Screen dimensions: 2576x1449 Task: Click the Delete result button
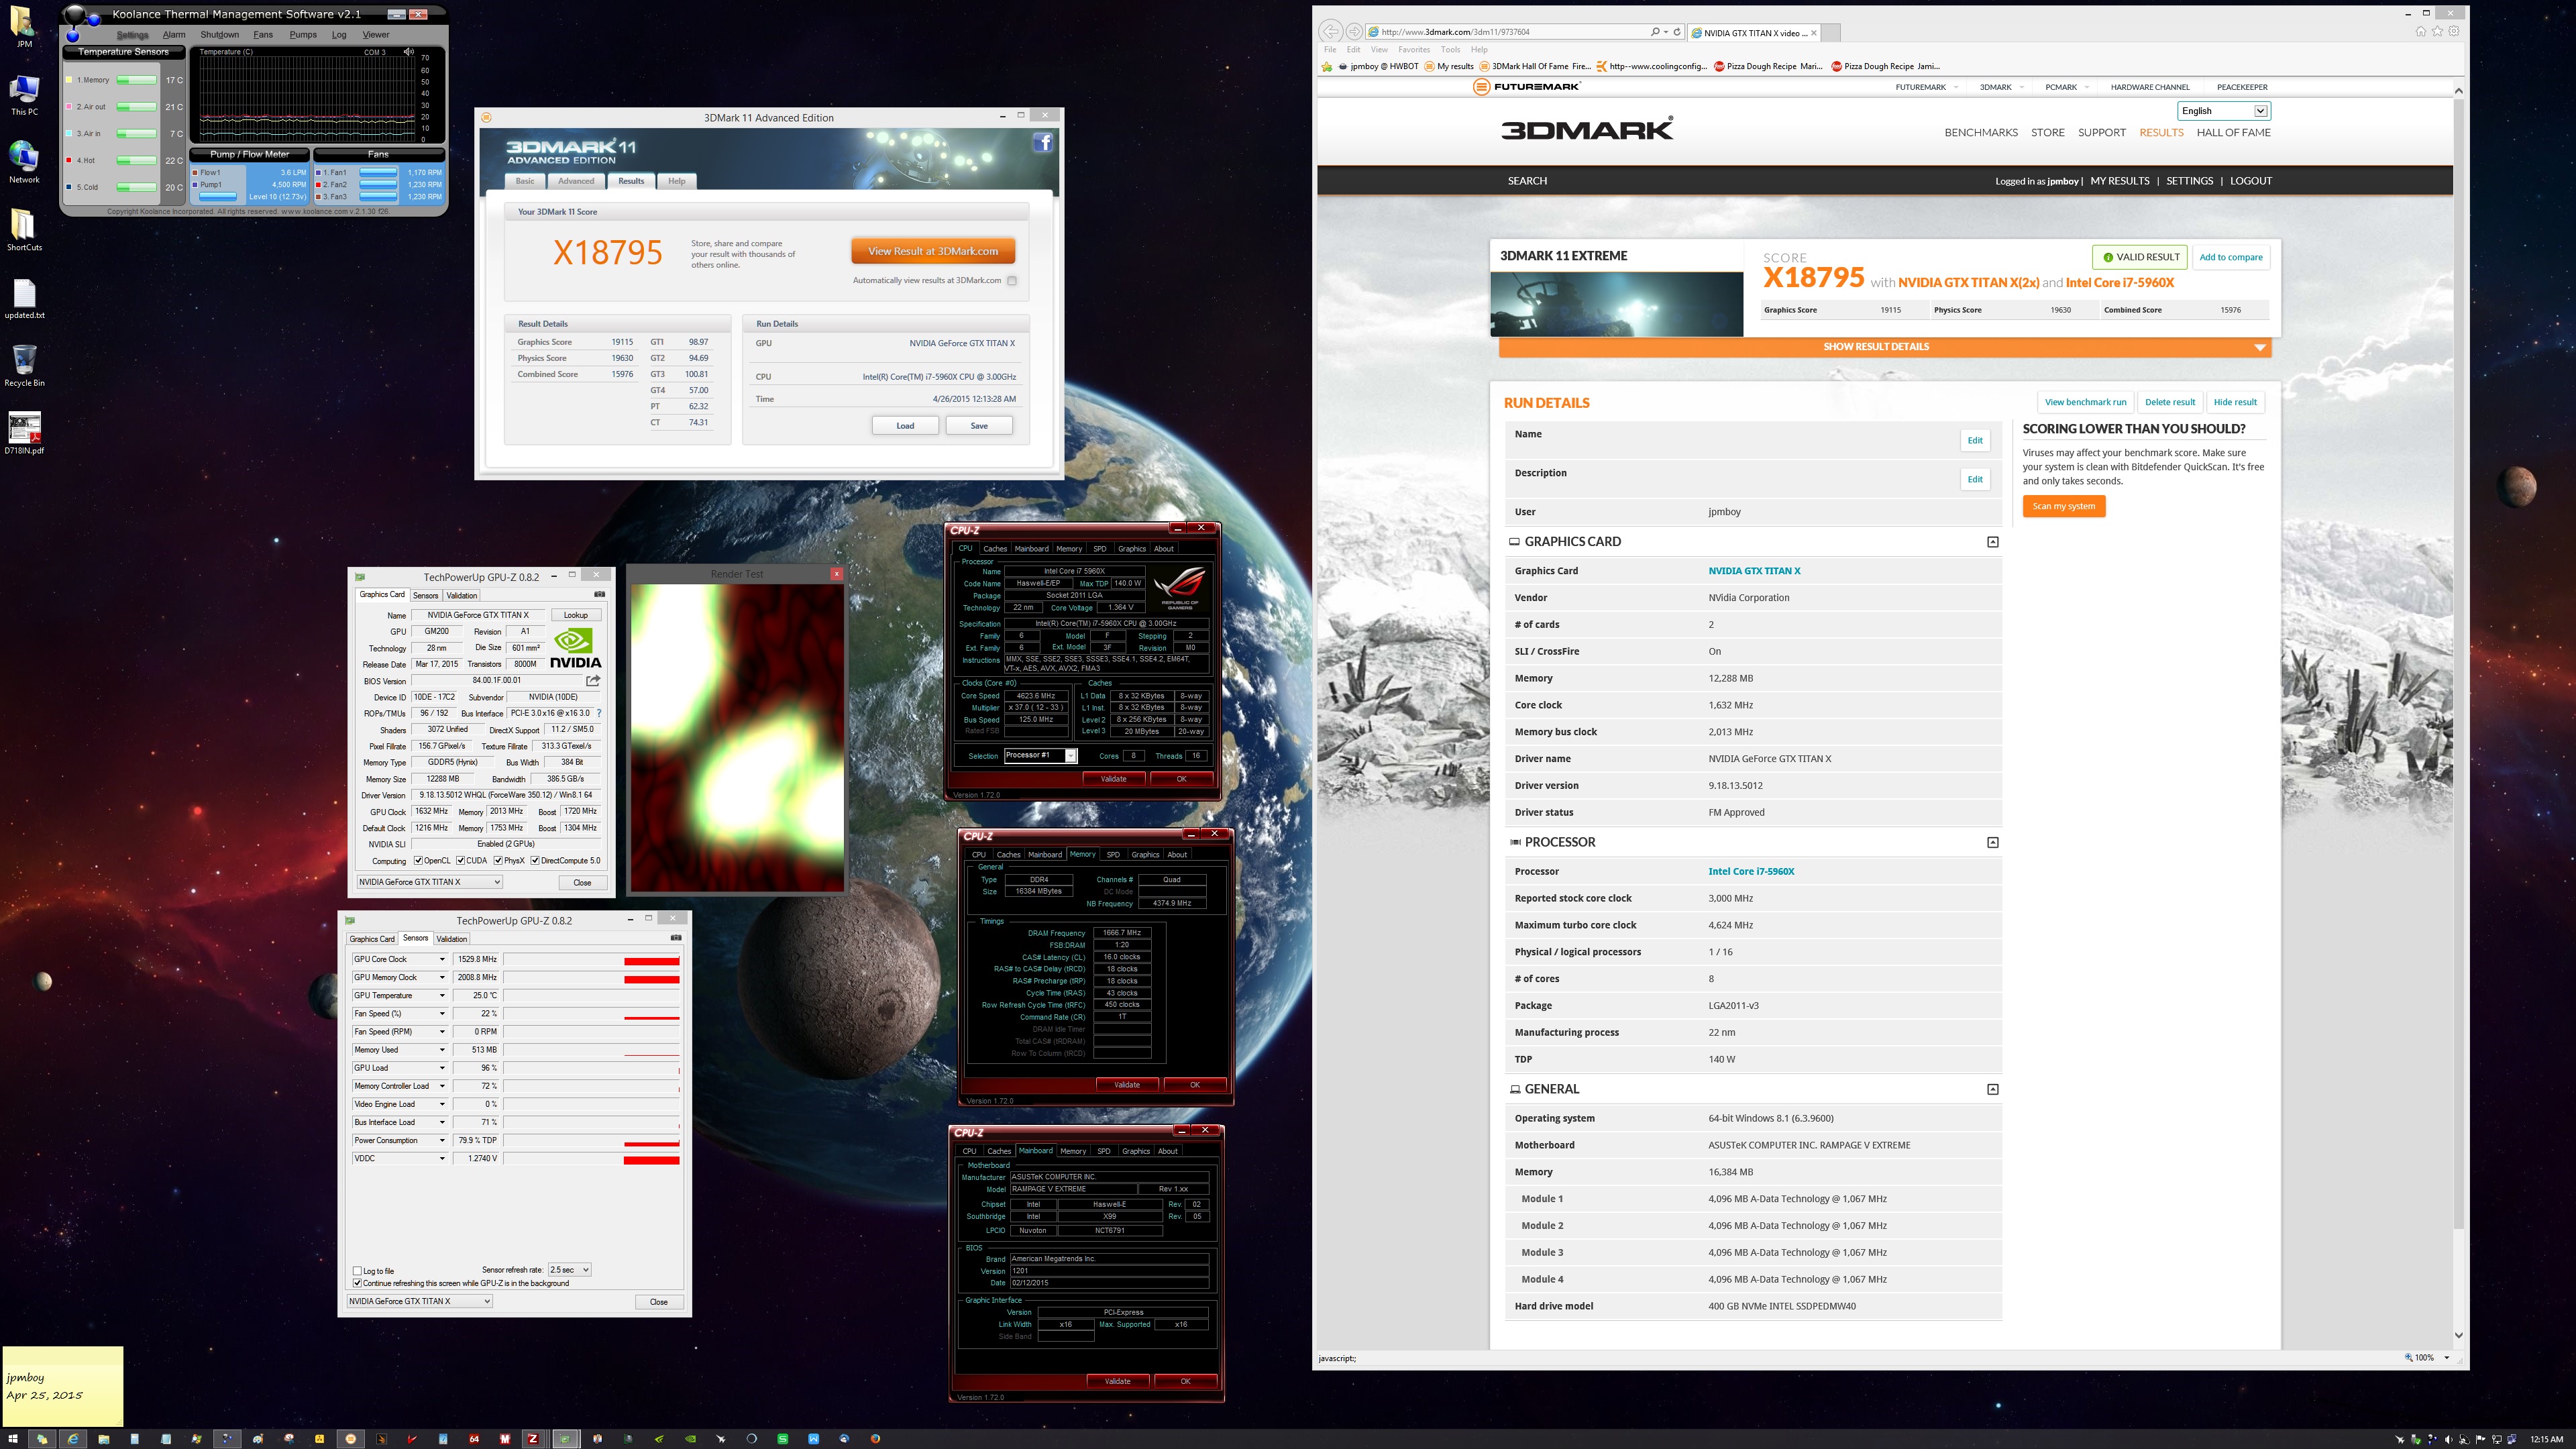[x=2170, y=402]
